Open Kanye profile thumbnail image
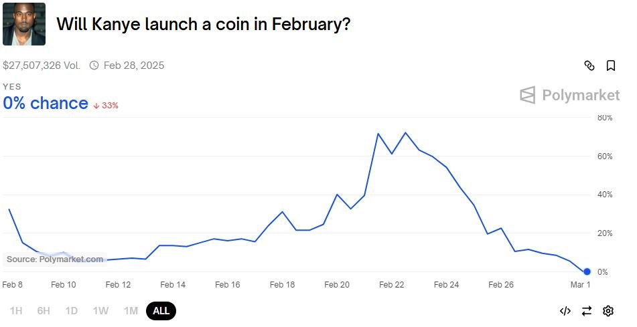The height and width of the screenshot is (327, 637). click(x=24, y=24)
